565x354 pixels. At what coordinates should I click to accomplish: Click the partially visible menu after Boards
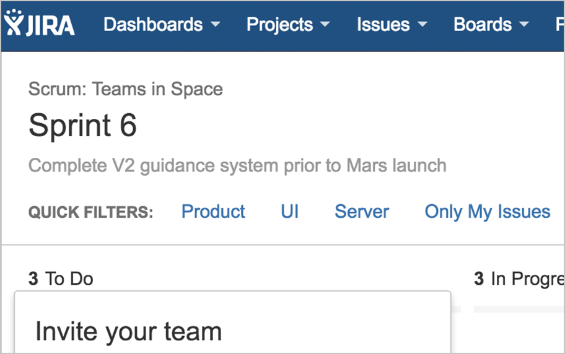(559, 25)
